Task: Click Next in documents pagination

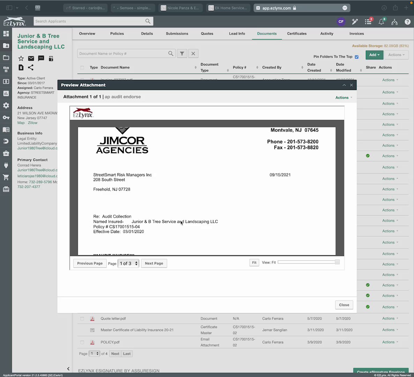Action: pos(115,354)
